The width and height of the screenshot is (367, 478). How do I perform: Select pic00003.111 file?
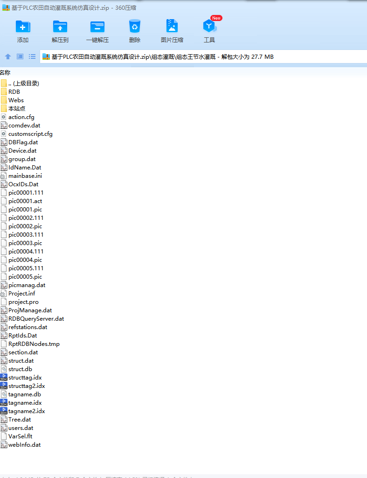click(26, 234)
